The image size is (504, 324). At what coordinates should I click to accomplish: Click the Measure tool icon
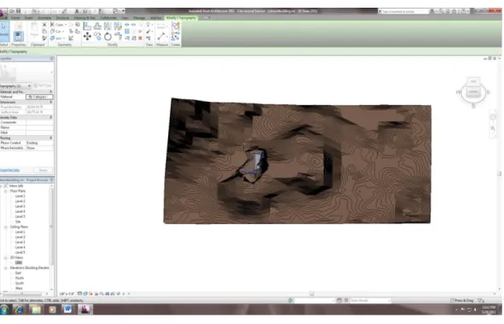[x=161, y=36]
